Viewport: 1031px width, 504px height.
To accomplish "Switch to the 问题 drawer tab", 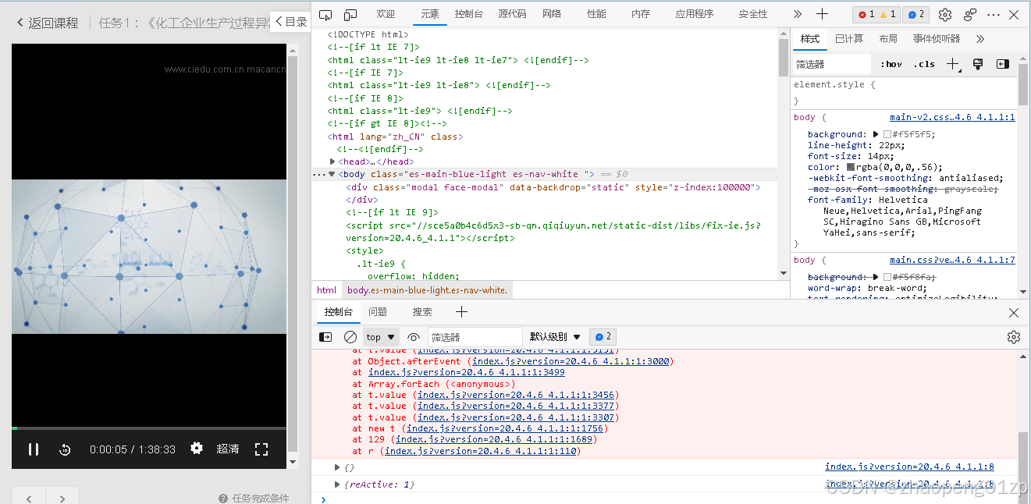I will [x=378, y=312].
